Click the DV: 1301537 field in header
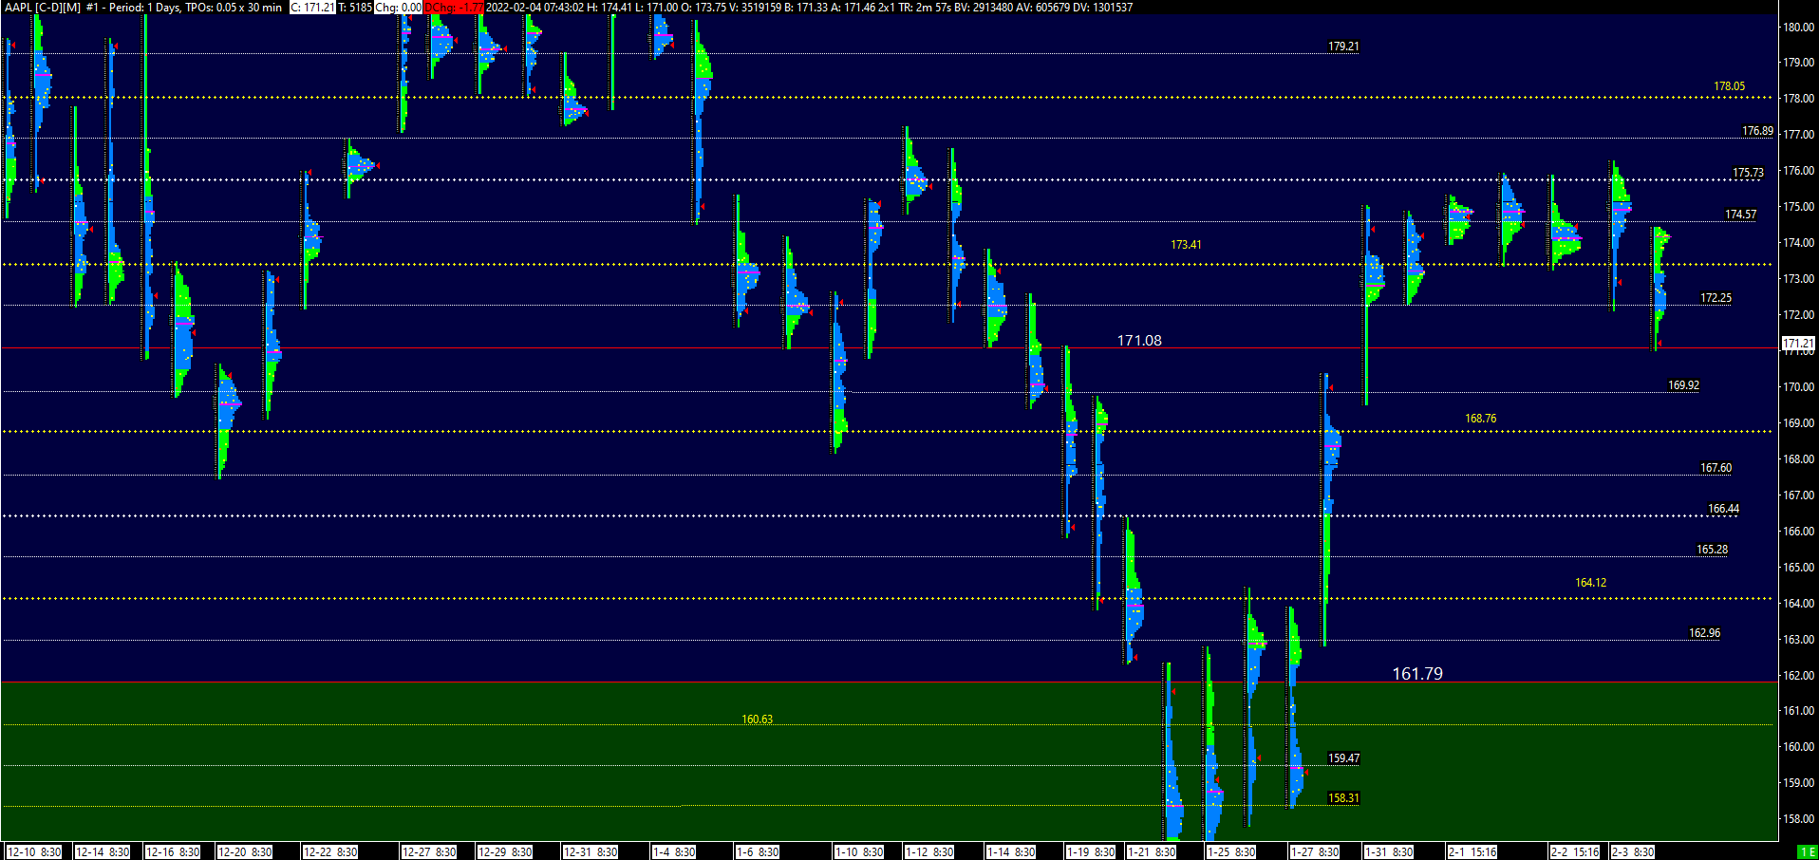 click(x=1104, y=7)
